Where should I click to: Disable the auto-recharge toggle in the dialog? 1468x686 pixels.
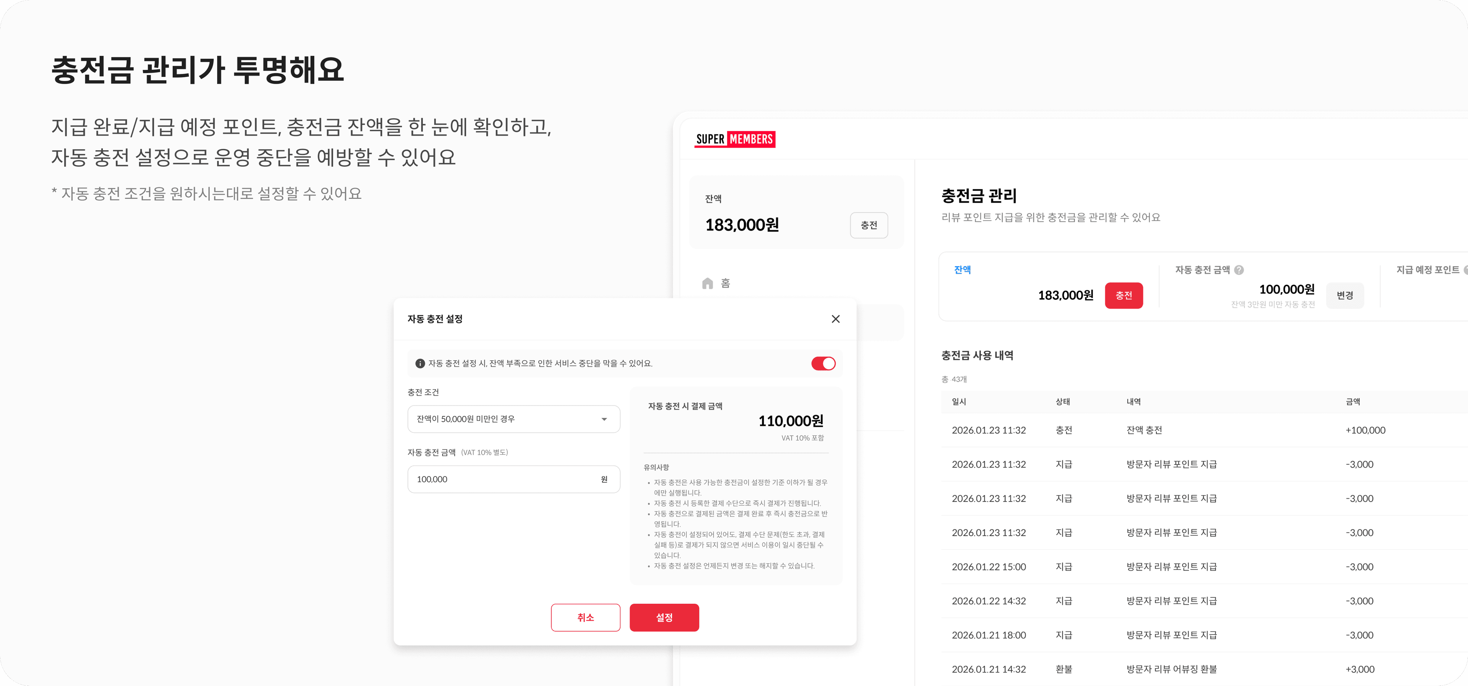(x=824, y=363)
